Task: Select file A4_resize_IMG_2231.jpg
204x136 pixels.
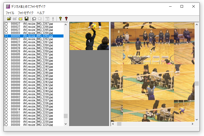Action: pyautogui.click(x=38, y=118)
